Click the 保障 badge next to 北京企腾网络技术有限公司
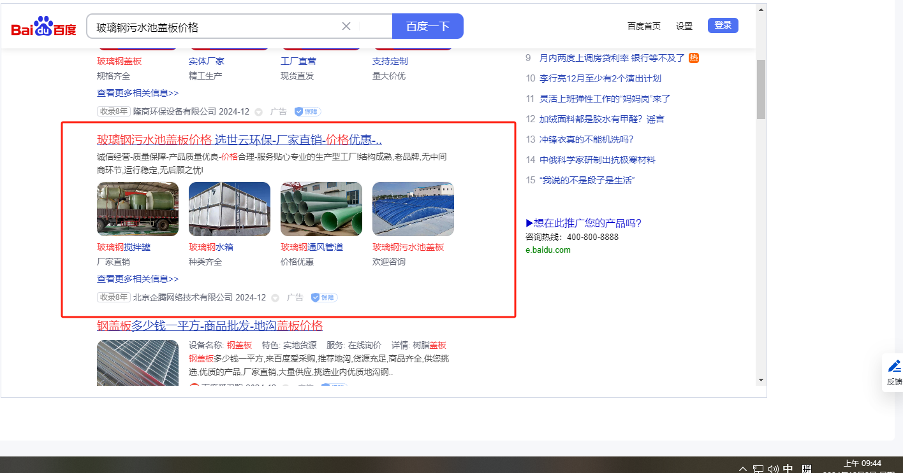The width and height of the screenshot is (903, 473). pyautogui.click(x=324, y=297)
